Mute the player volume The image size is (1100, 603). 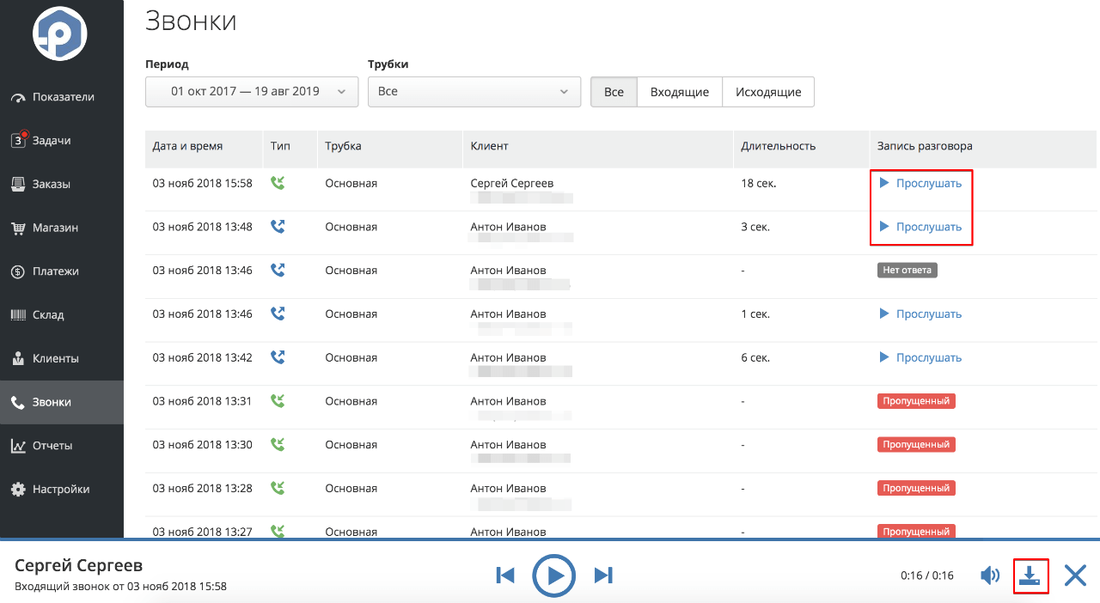(x=990, y=576)
